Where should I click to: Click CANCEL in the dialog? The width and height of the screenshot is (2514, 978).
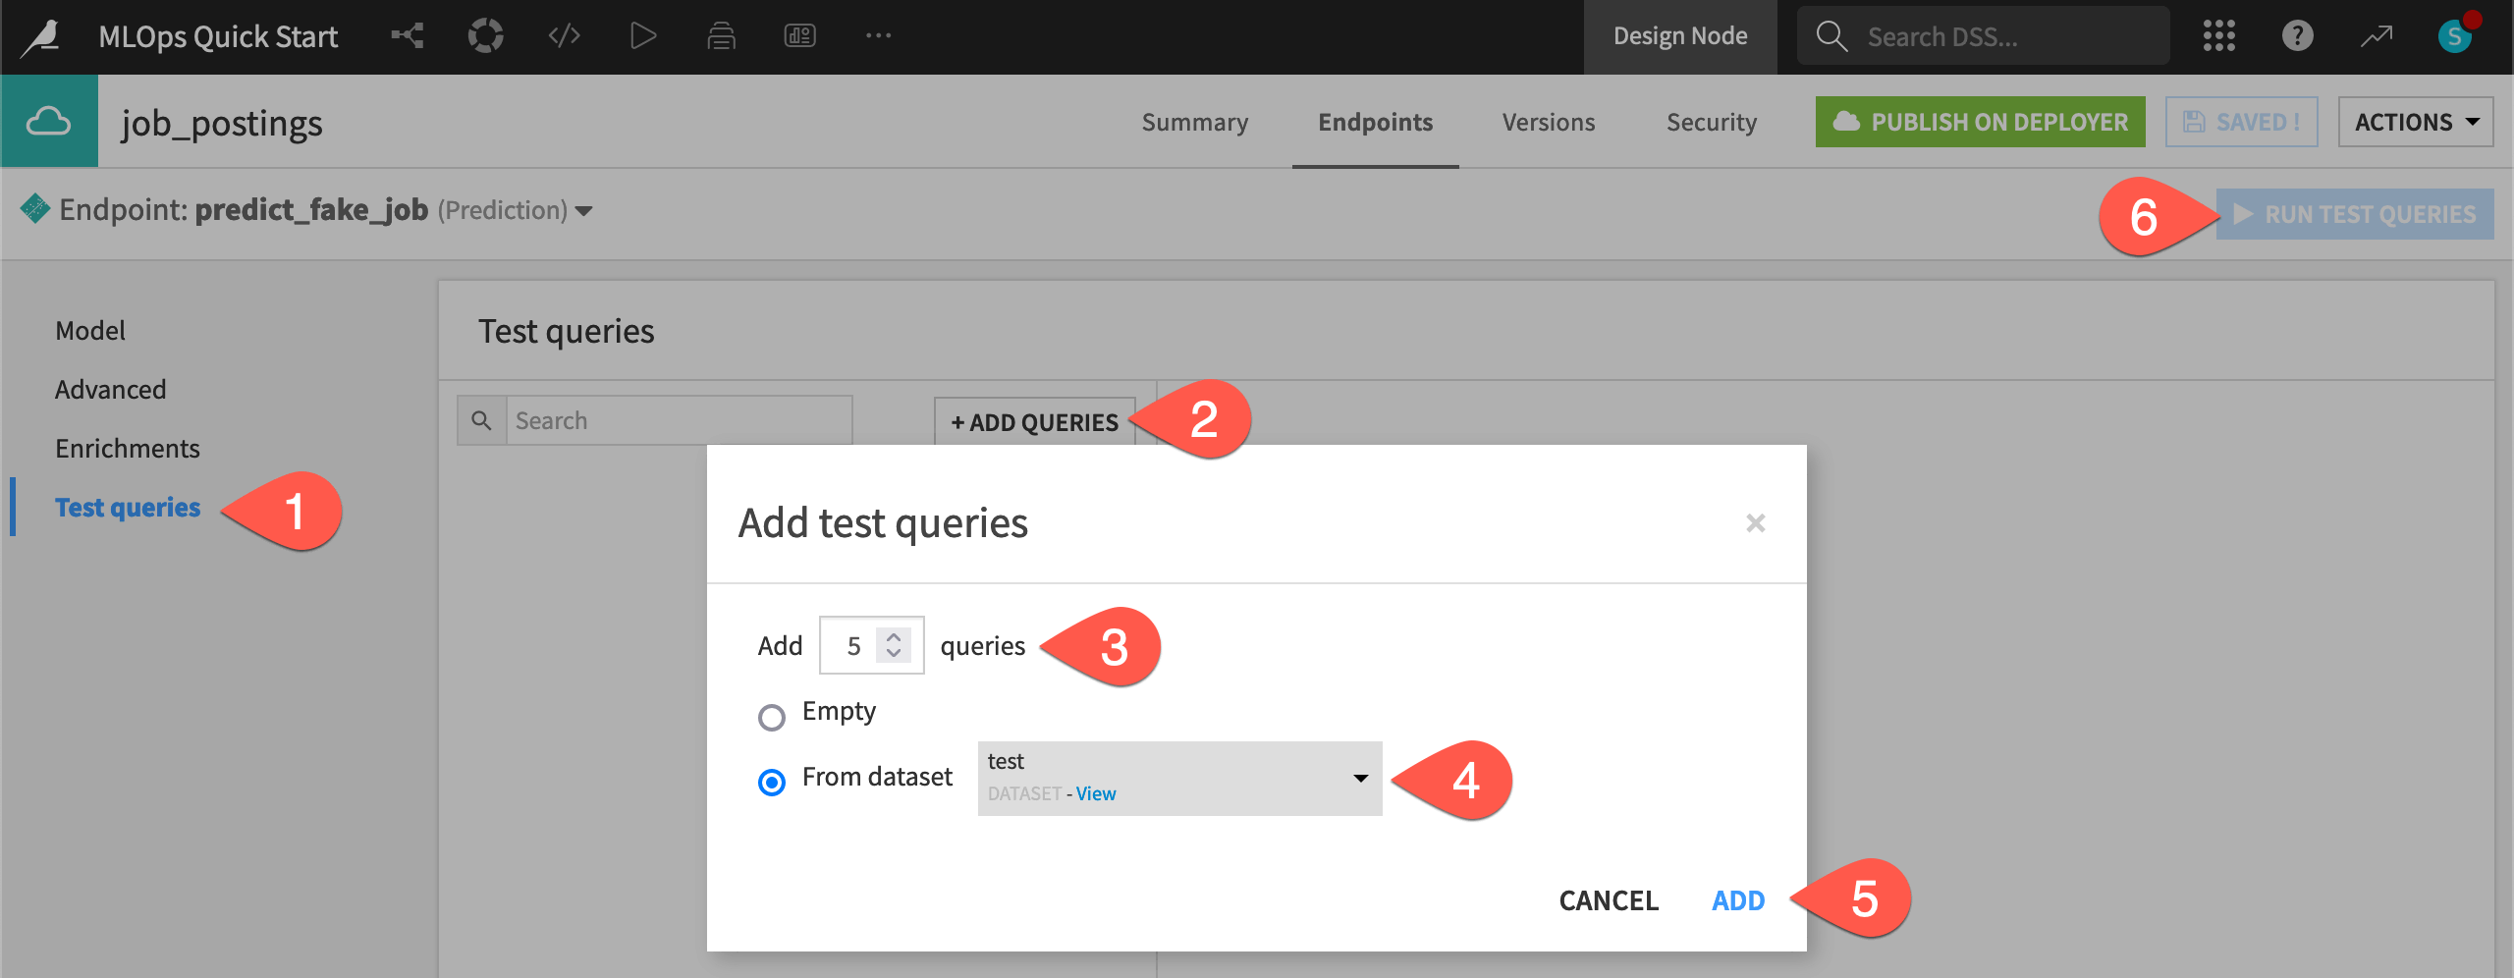[1609, 900]
